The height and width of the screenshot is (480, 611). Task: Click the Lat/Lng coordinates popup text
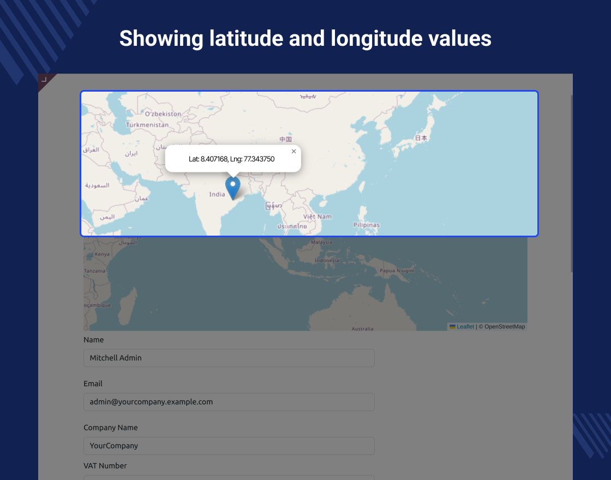[x=231, y=159]
